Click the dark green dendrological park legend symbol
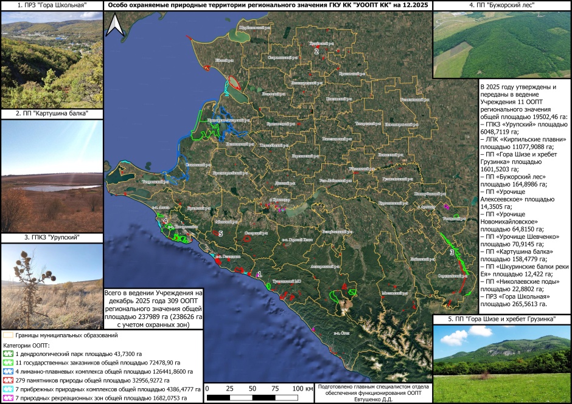The height and width of the screenshot is (404, 572). point(9,354)
